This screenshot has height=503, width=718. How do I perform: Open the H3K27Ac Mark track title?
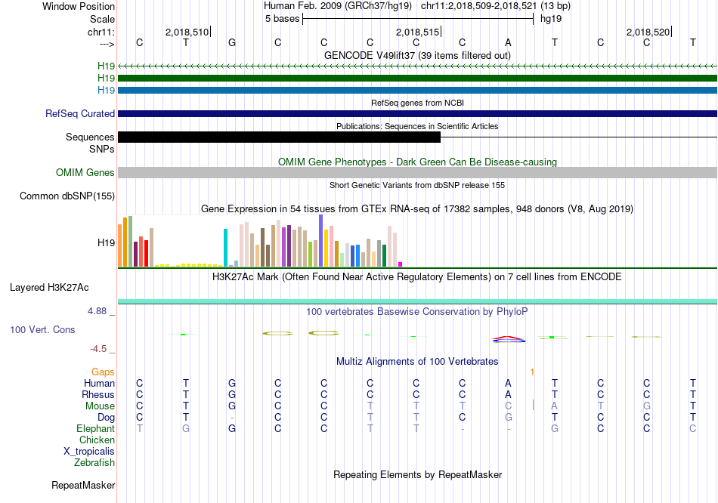(417, 277)
